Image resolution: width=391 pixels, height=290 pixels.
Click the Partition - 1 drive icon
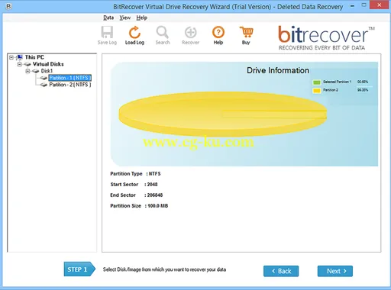click(44, 78)
